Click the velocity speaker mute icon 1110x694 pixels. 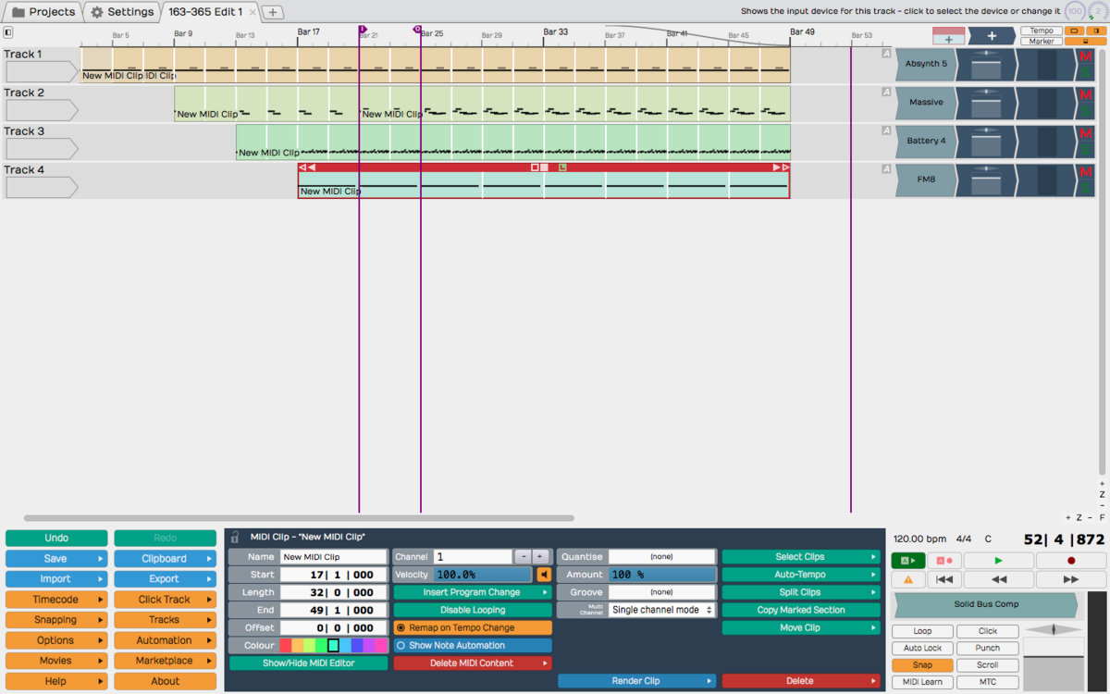click(544, 575)
